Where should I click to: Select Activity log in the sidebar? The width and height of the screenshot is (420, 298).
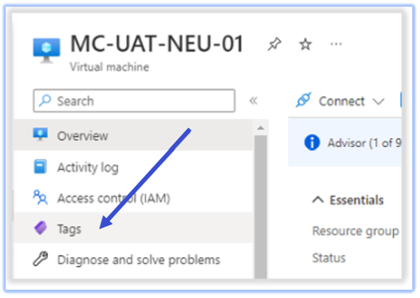pyautogui.click(x=88, y=168)
